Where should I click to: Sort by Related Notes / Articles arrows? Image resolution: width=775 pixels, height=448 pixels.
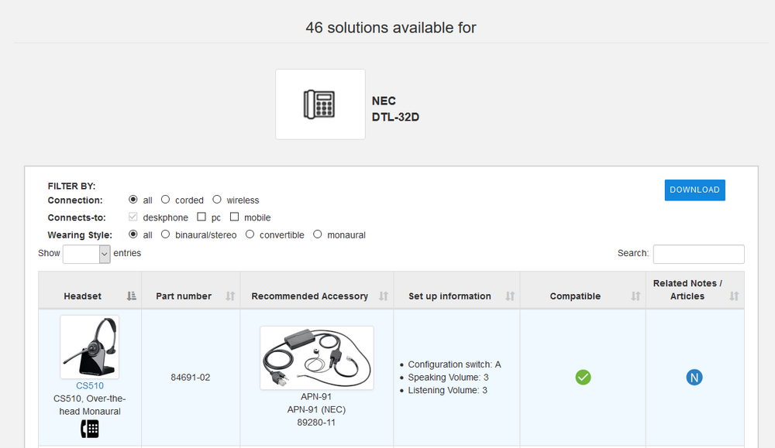click(x=734, y=296)
